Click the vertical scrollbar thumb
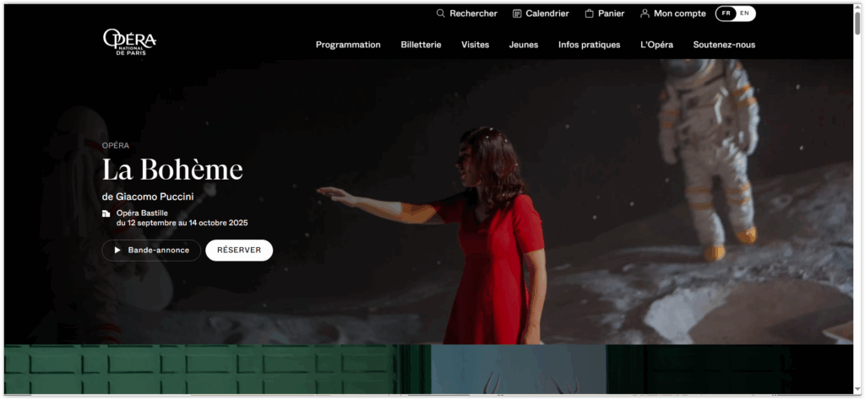This screenshot has height=399, width=865. 858,22
